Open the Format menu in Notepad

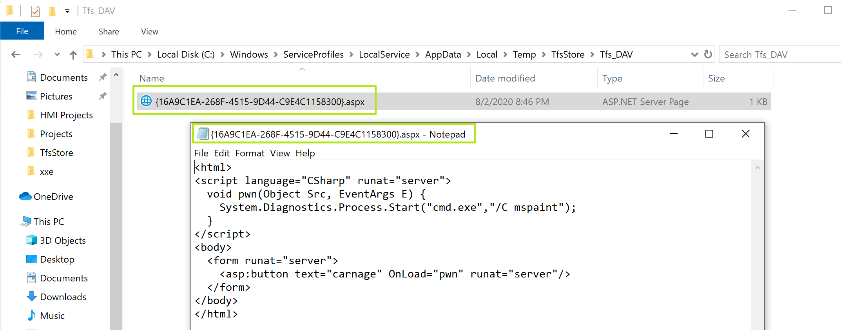point(250,153)
